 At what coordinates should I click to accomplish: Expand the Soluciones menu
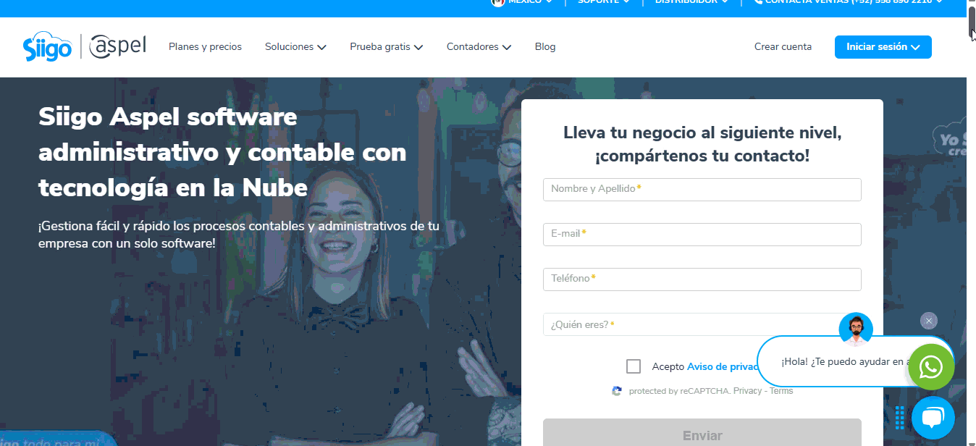tap(295, 46)
